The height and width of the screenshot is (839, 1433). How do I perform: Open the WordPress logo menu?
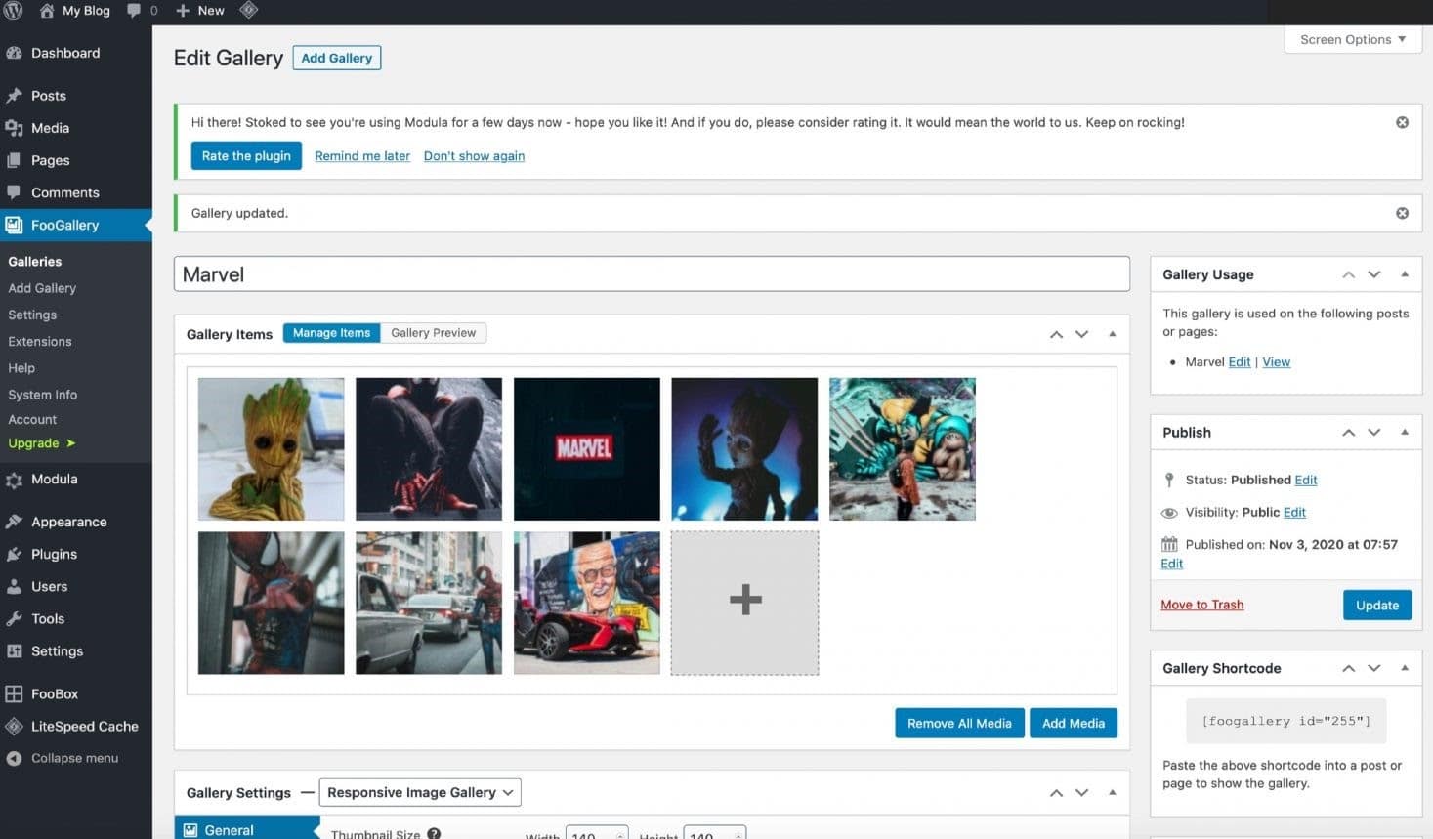click(13, 11)
